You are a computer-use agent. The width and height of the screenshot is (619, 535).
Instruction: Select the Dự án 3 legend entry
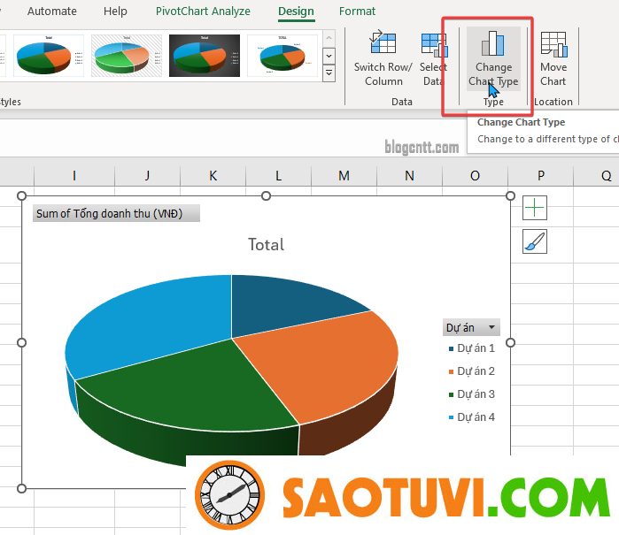pos(476,394)
